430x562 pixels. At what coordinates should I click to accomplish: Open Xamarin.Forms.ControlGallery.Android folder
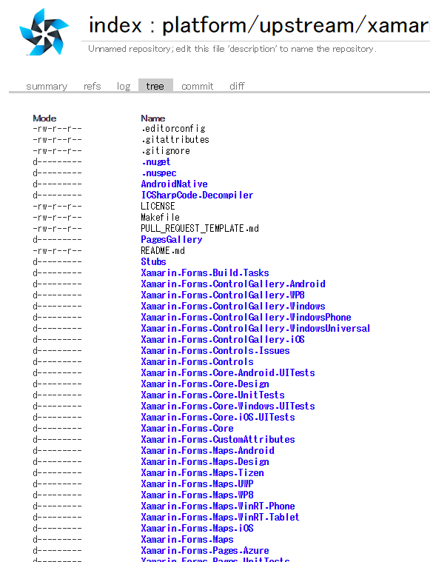(233, 284)
